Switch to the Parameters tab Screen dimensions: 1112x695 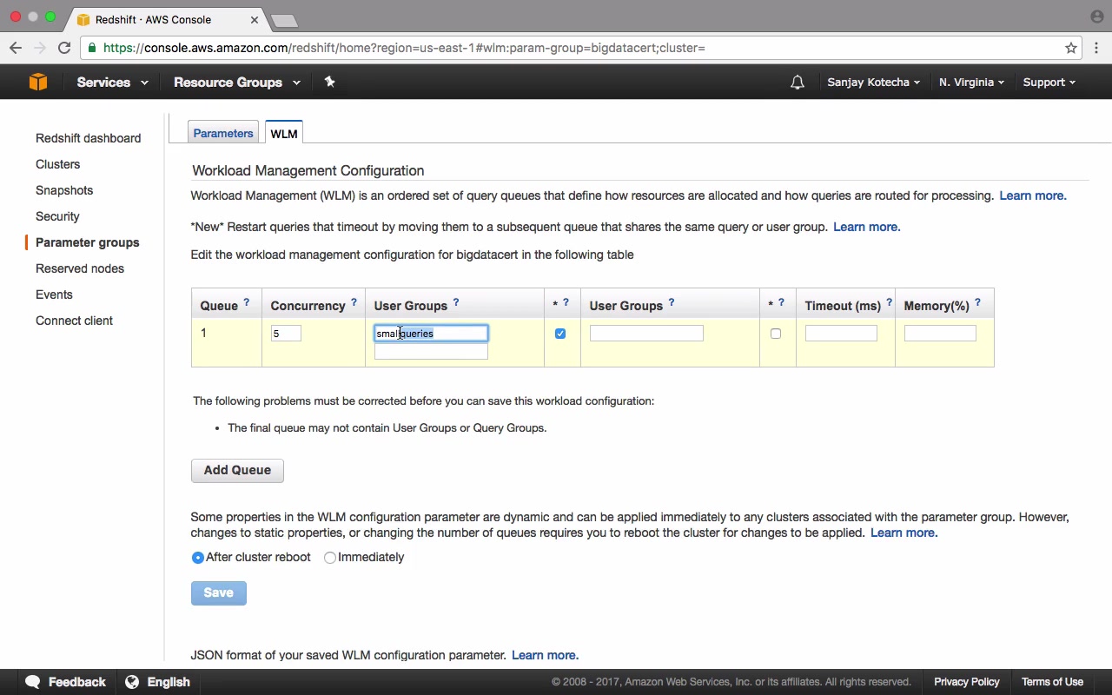(x=223, y=132)
